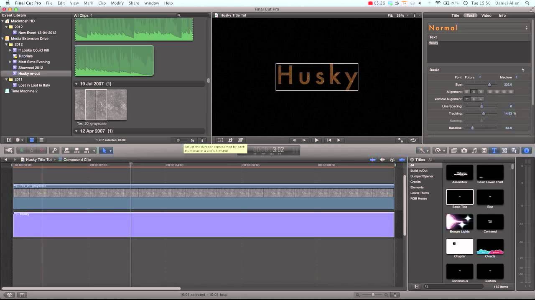535x300 pixels.
Task: Open the Modify menu
Action: click(117, 3)
